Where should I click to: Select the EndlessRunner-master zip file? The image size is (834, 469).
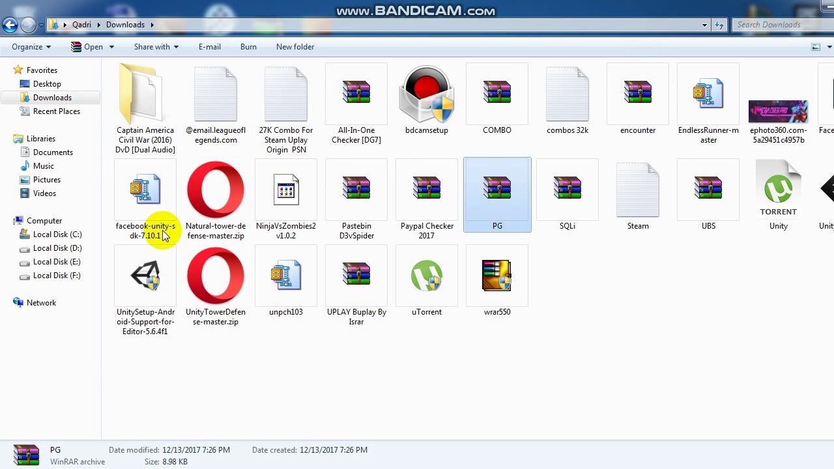pyautogui.click(x=708, y=104)
